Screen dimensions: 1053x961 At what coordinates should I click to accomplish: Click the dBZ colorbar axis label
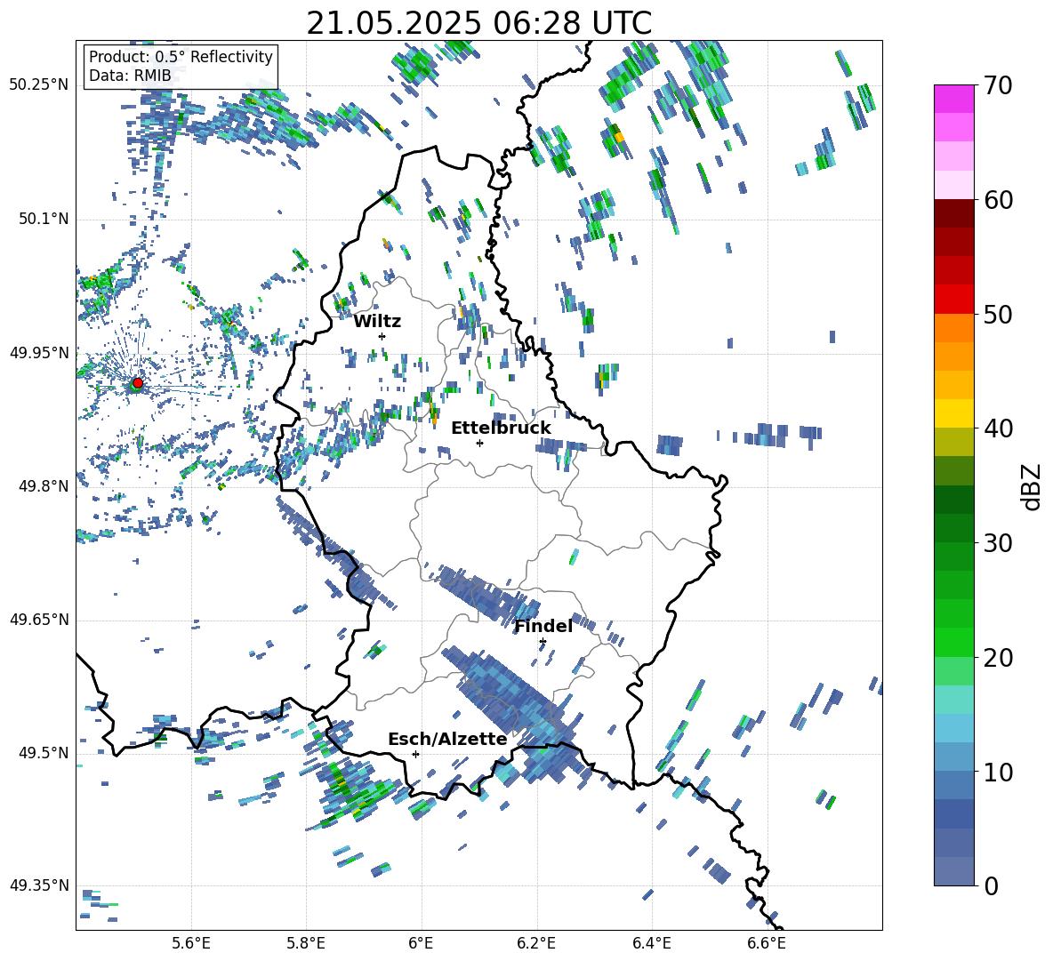1033,486
